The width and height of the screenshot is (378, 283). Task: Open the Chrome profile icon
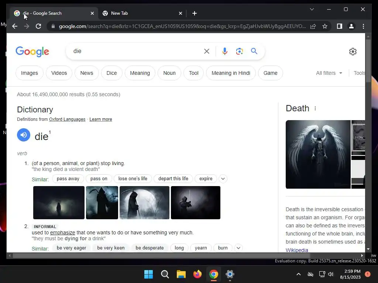(x=351, y=26)
